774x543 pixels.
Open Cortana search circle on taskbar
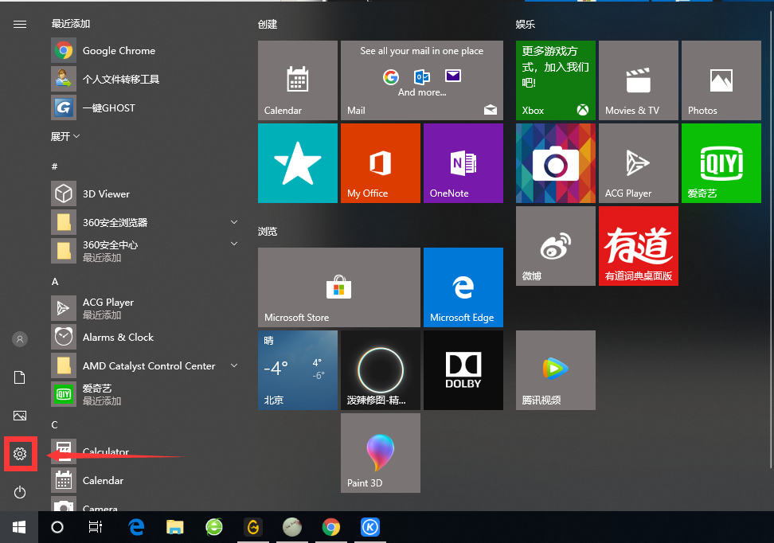(57, 527)
